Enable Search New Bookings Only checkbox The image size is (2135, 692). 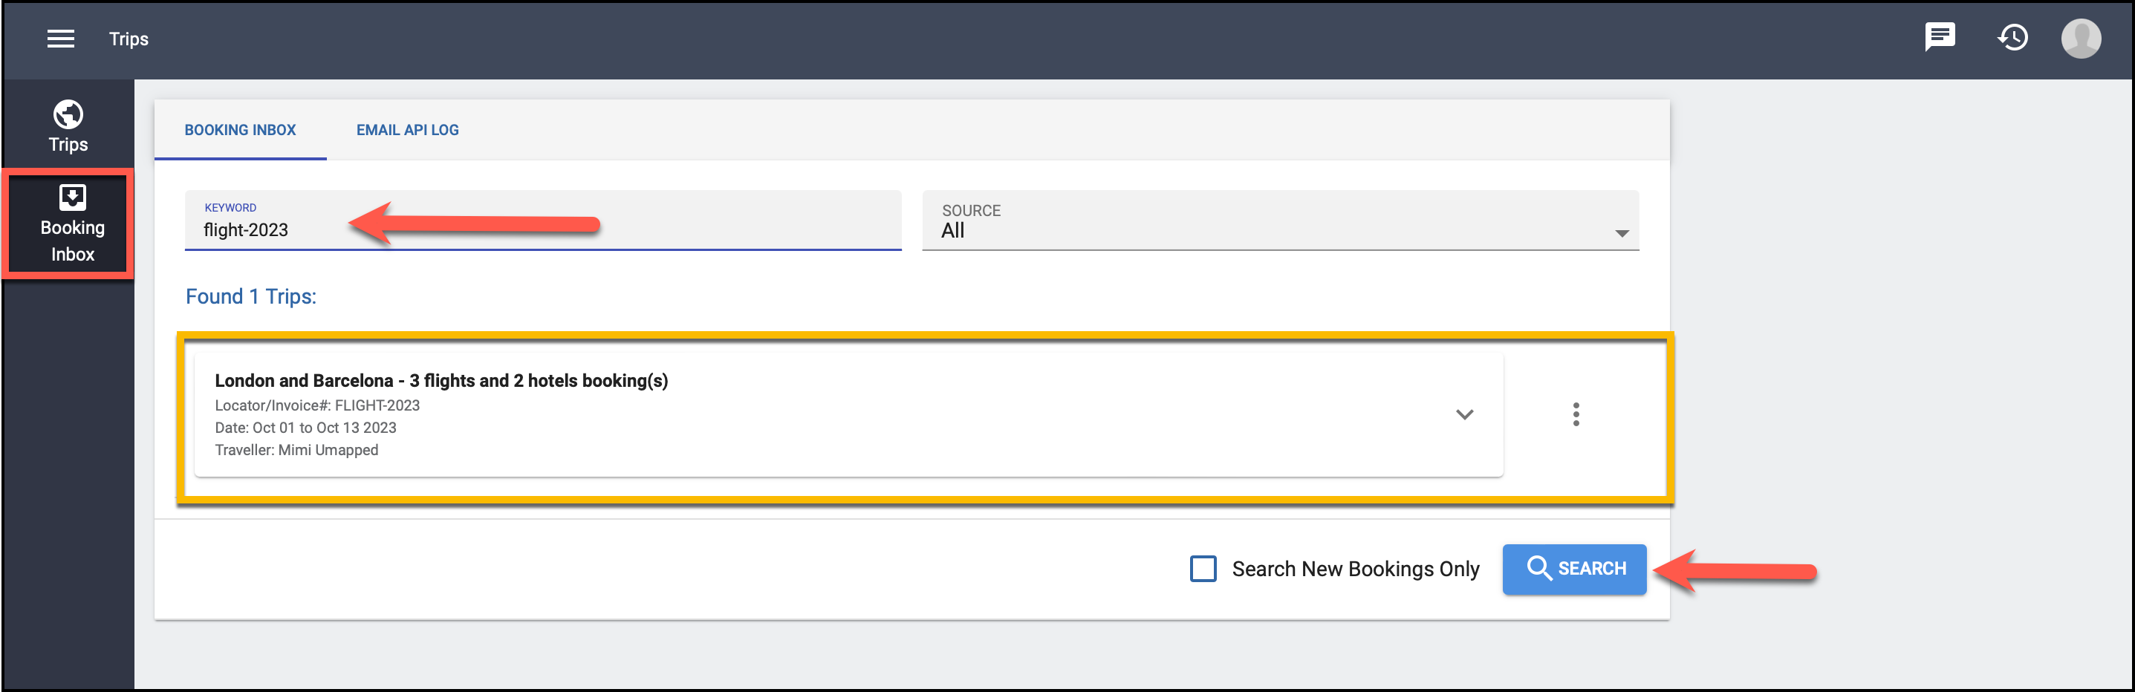pyautogui.click(x=1203, y=569)
